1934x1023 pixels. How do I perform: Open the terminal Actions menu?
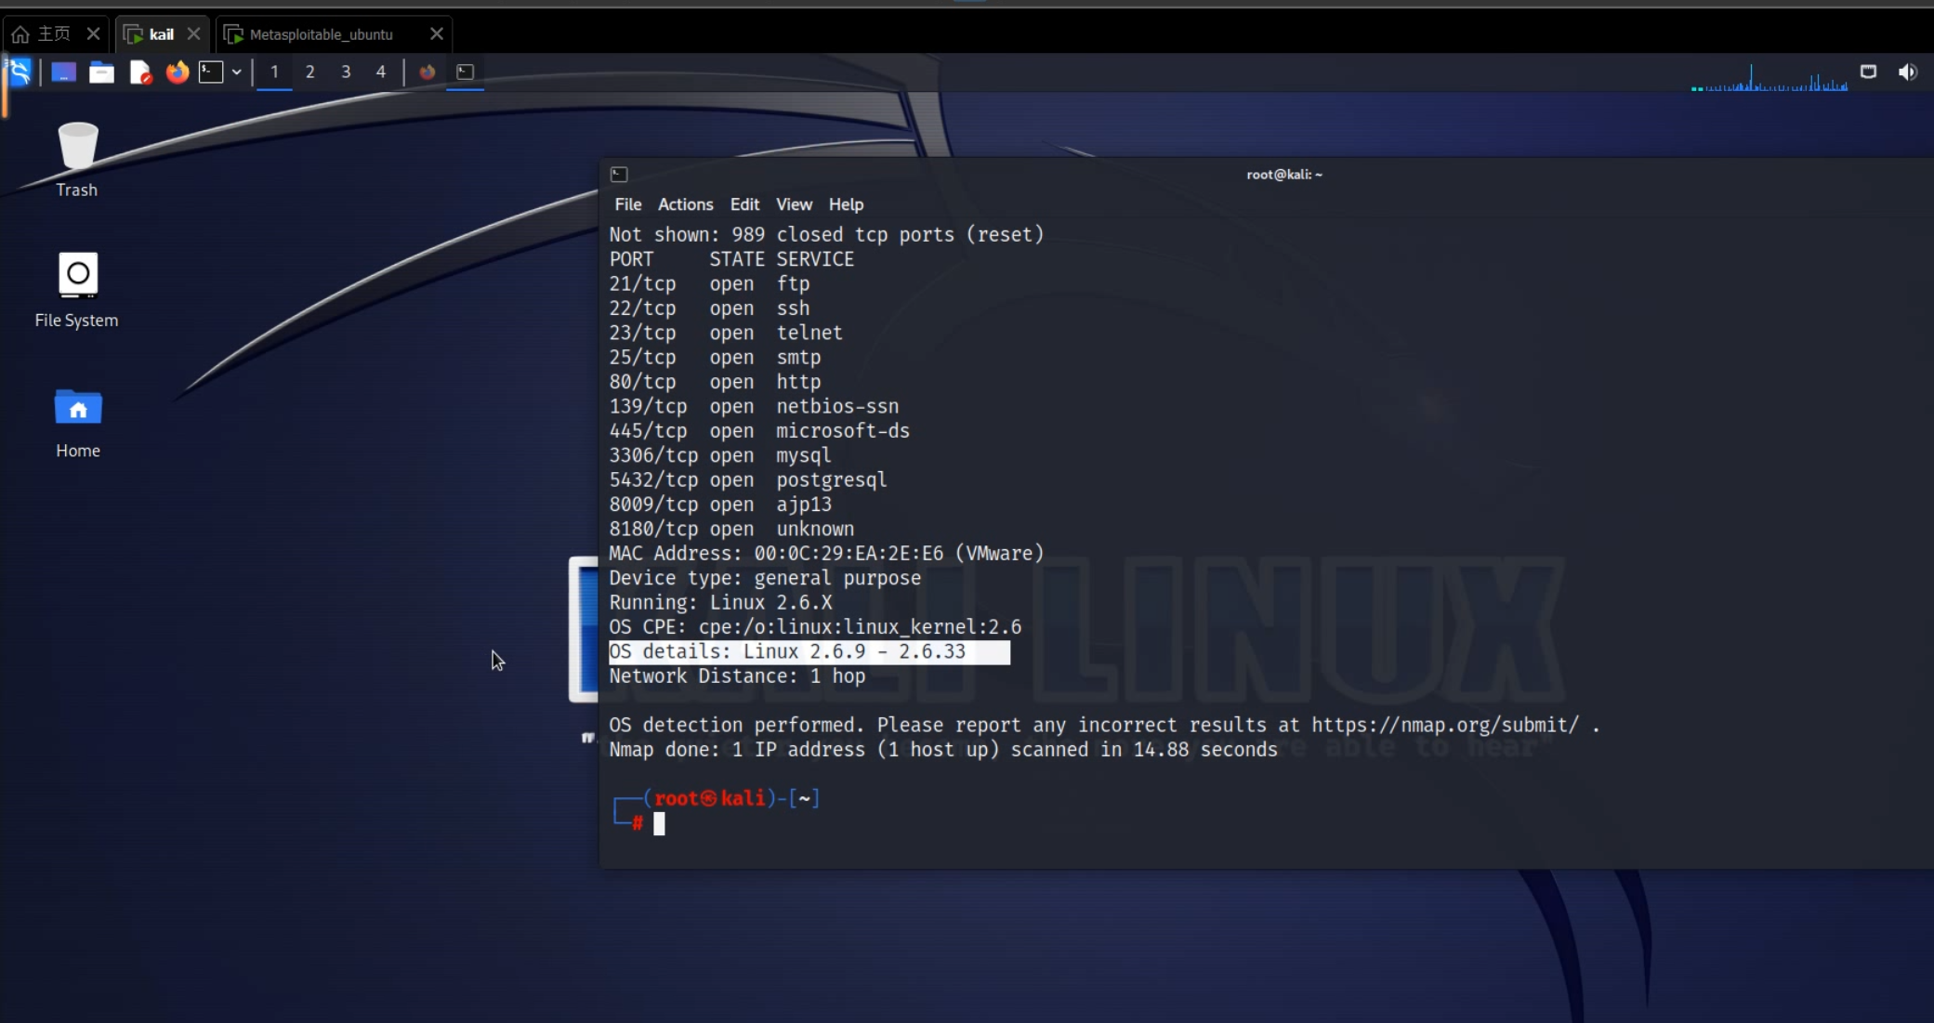(x=685, y=204)
